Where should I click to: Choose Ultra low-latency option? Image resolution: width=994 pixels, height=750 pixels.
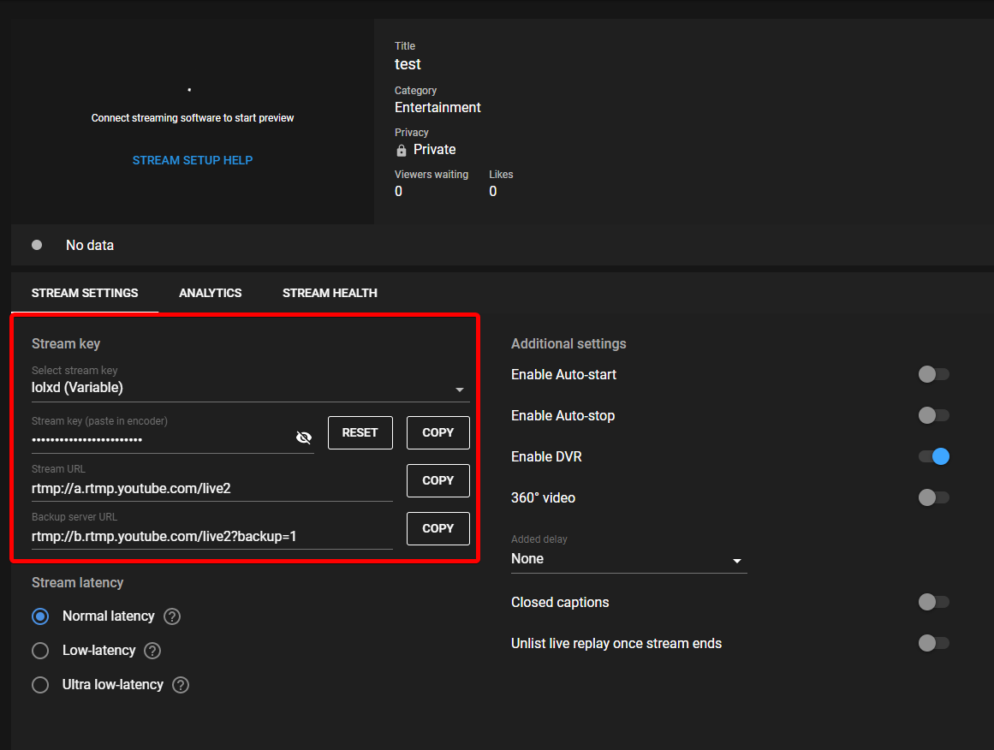(x=39, y=684)
